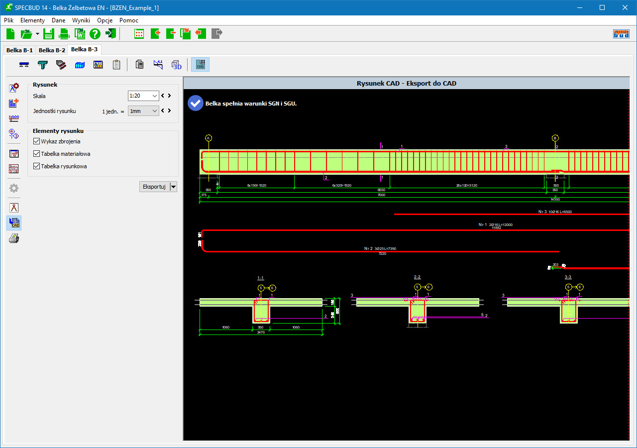The width and height of the screenshot is (637, 448).
Task: Open the Eksportuj button's dropdown arrow
Action: (173, 187)
